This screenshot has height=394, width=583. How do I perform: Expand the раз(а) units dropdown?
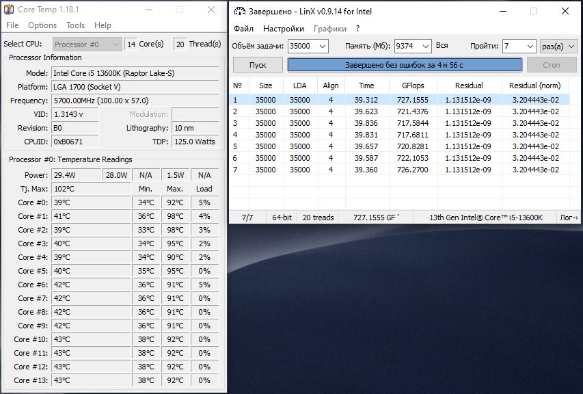(558, 46)
